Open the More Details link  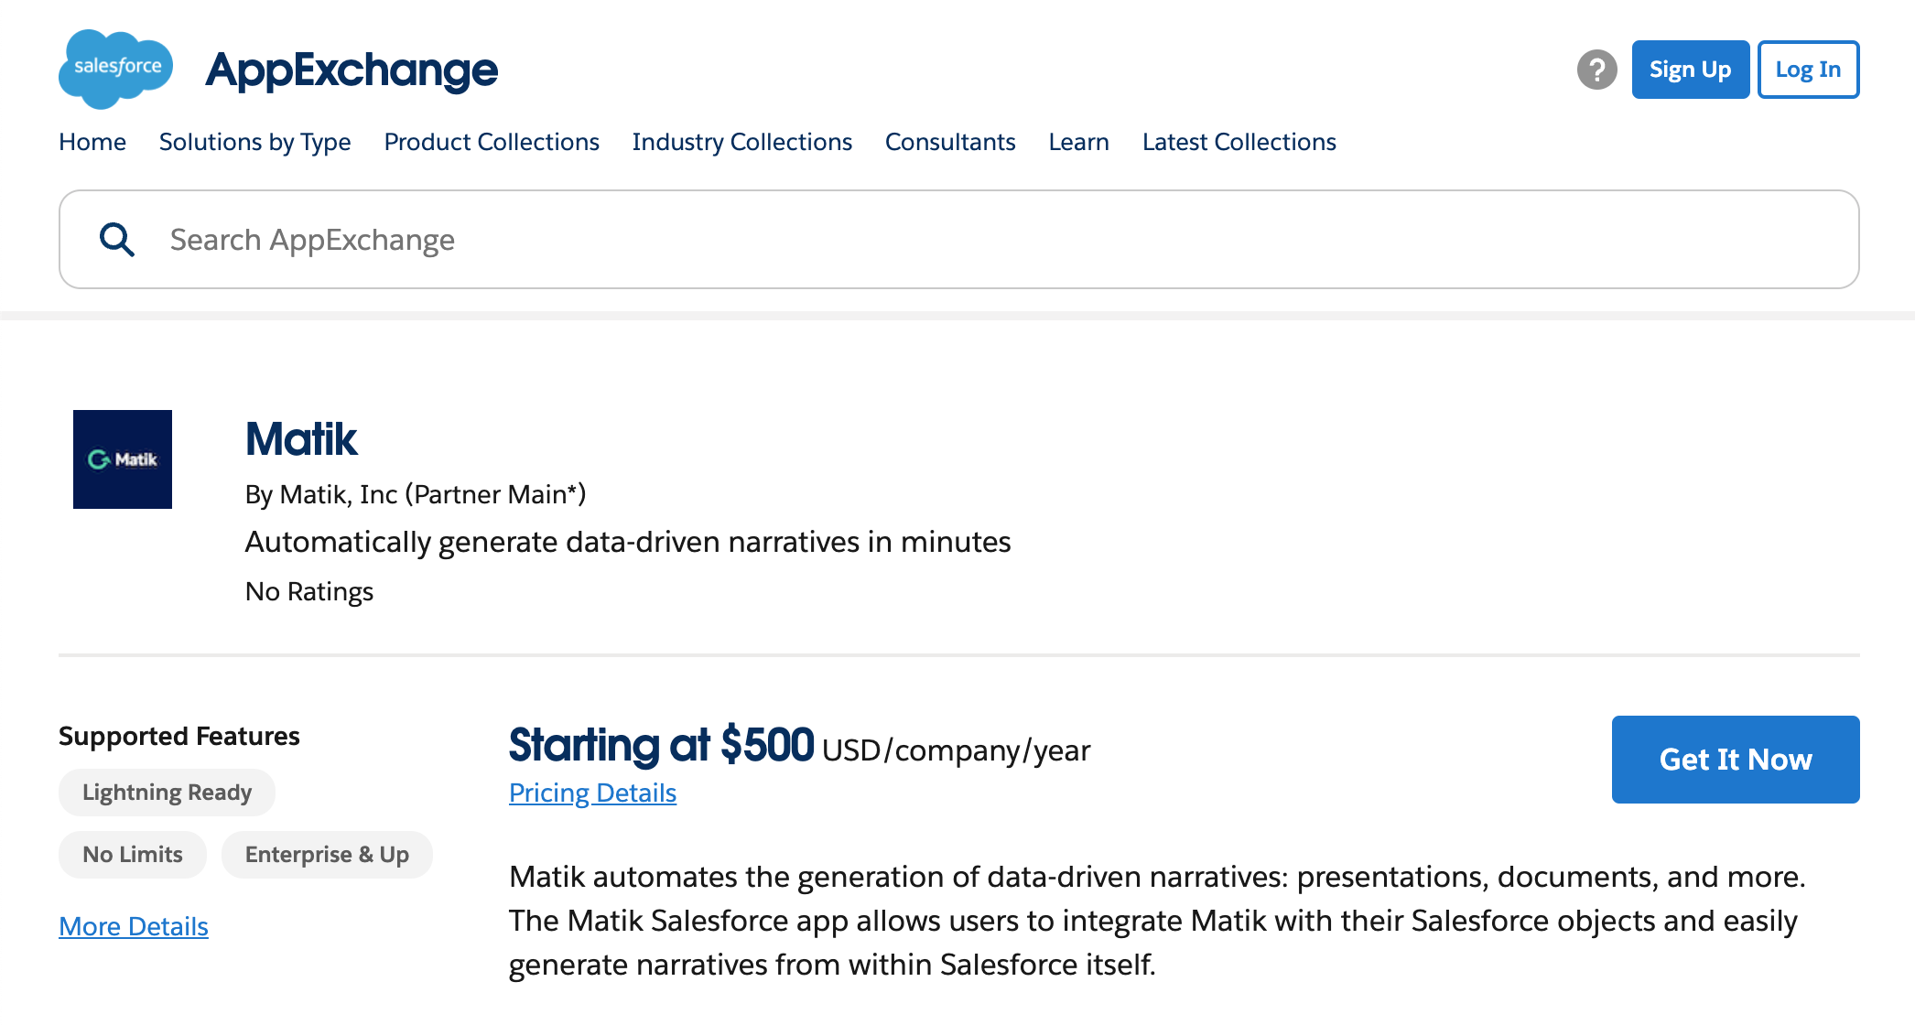pos(134,926)
